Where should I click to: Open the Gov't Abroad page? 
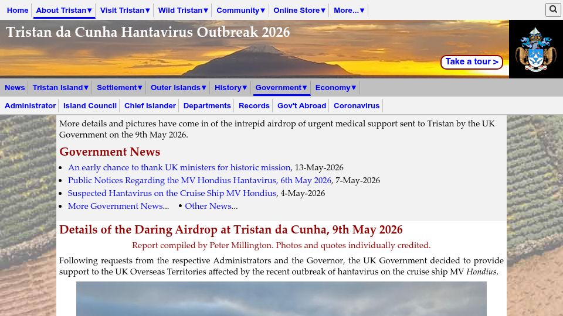301,106
